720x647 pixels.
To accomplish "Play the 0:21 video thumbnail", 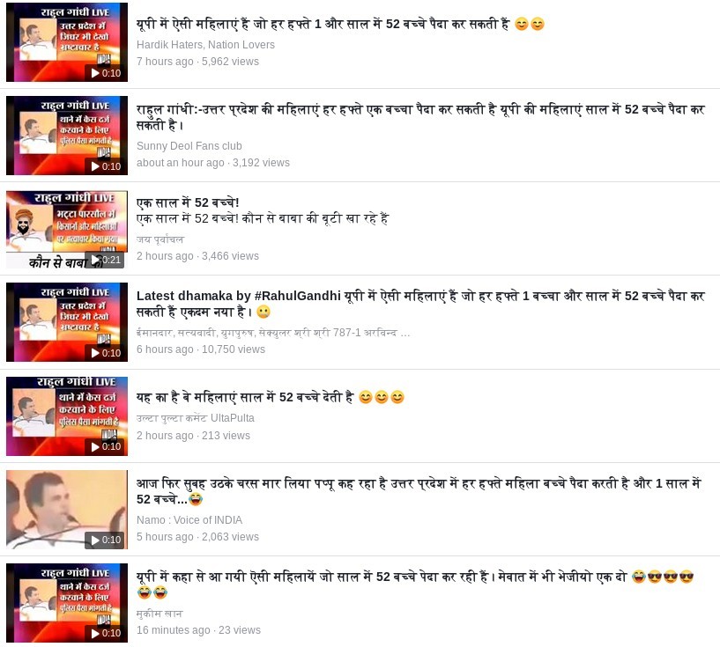I will coord(67,229).
